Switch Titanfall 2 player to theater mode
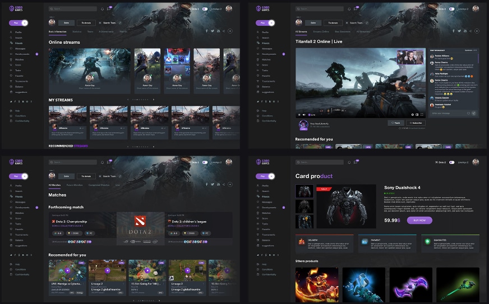The height and width of the screenshot is (304, 489). [417, 115]
